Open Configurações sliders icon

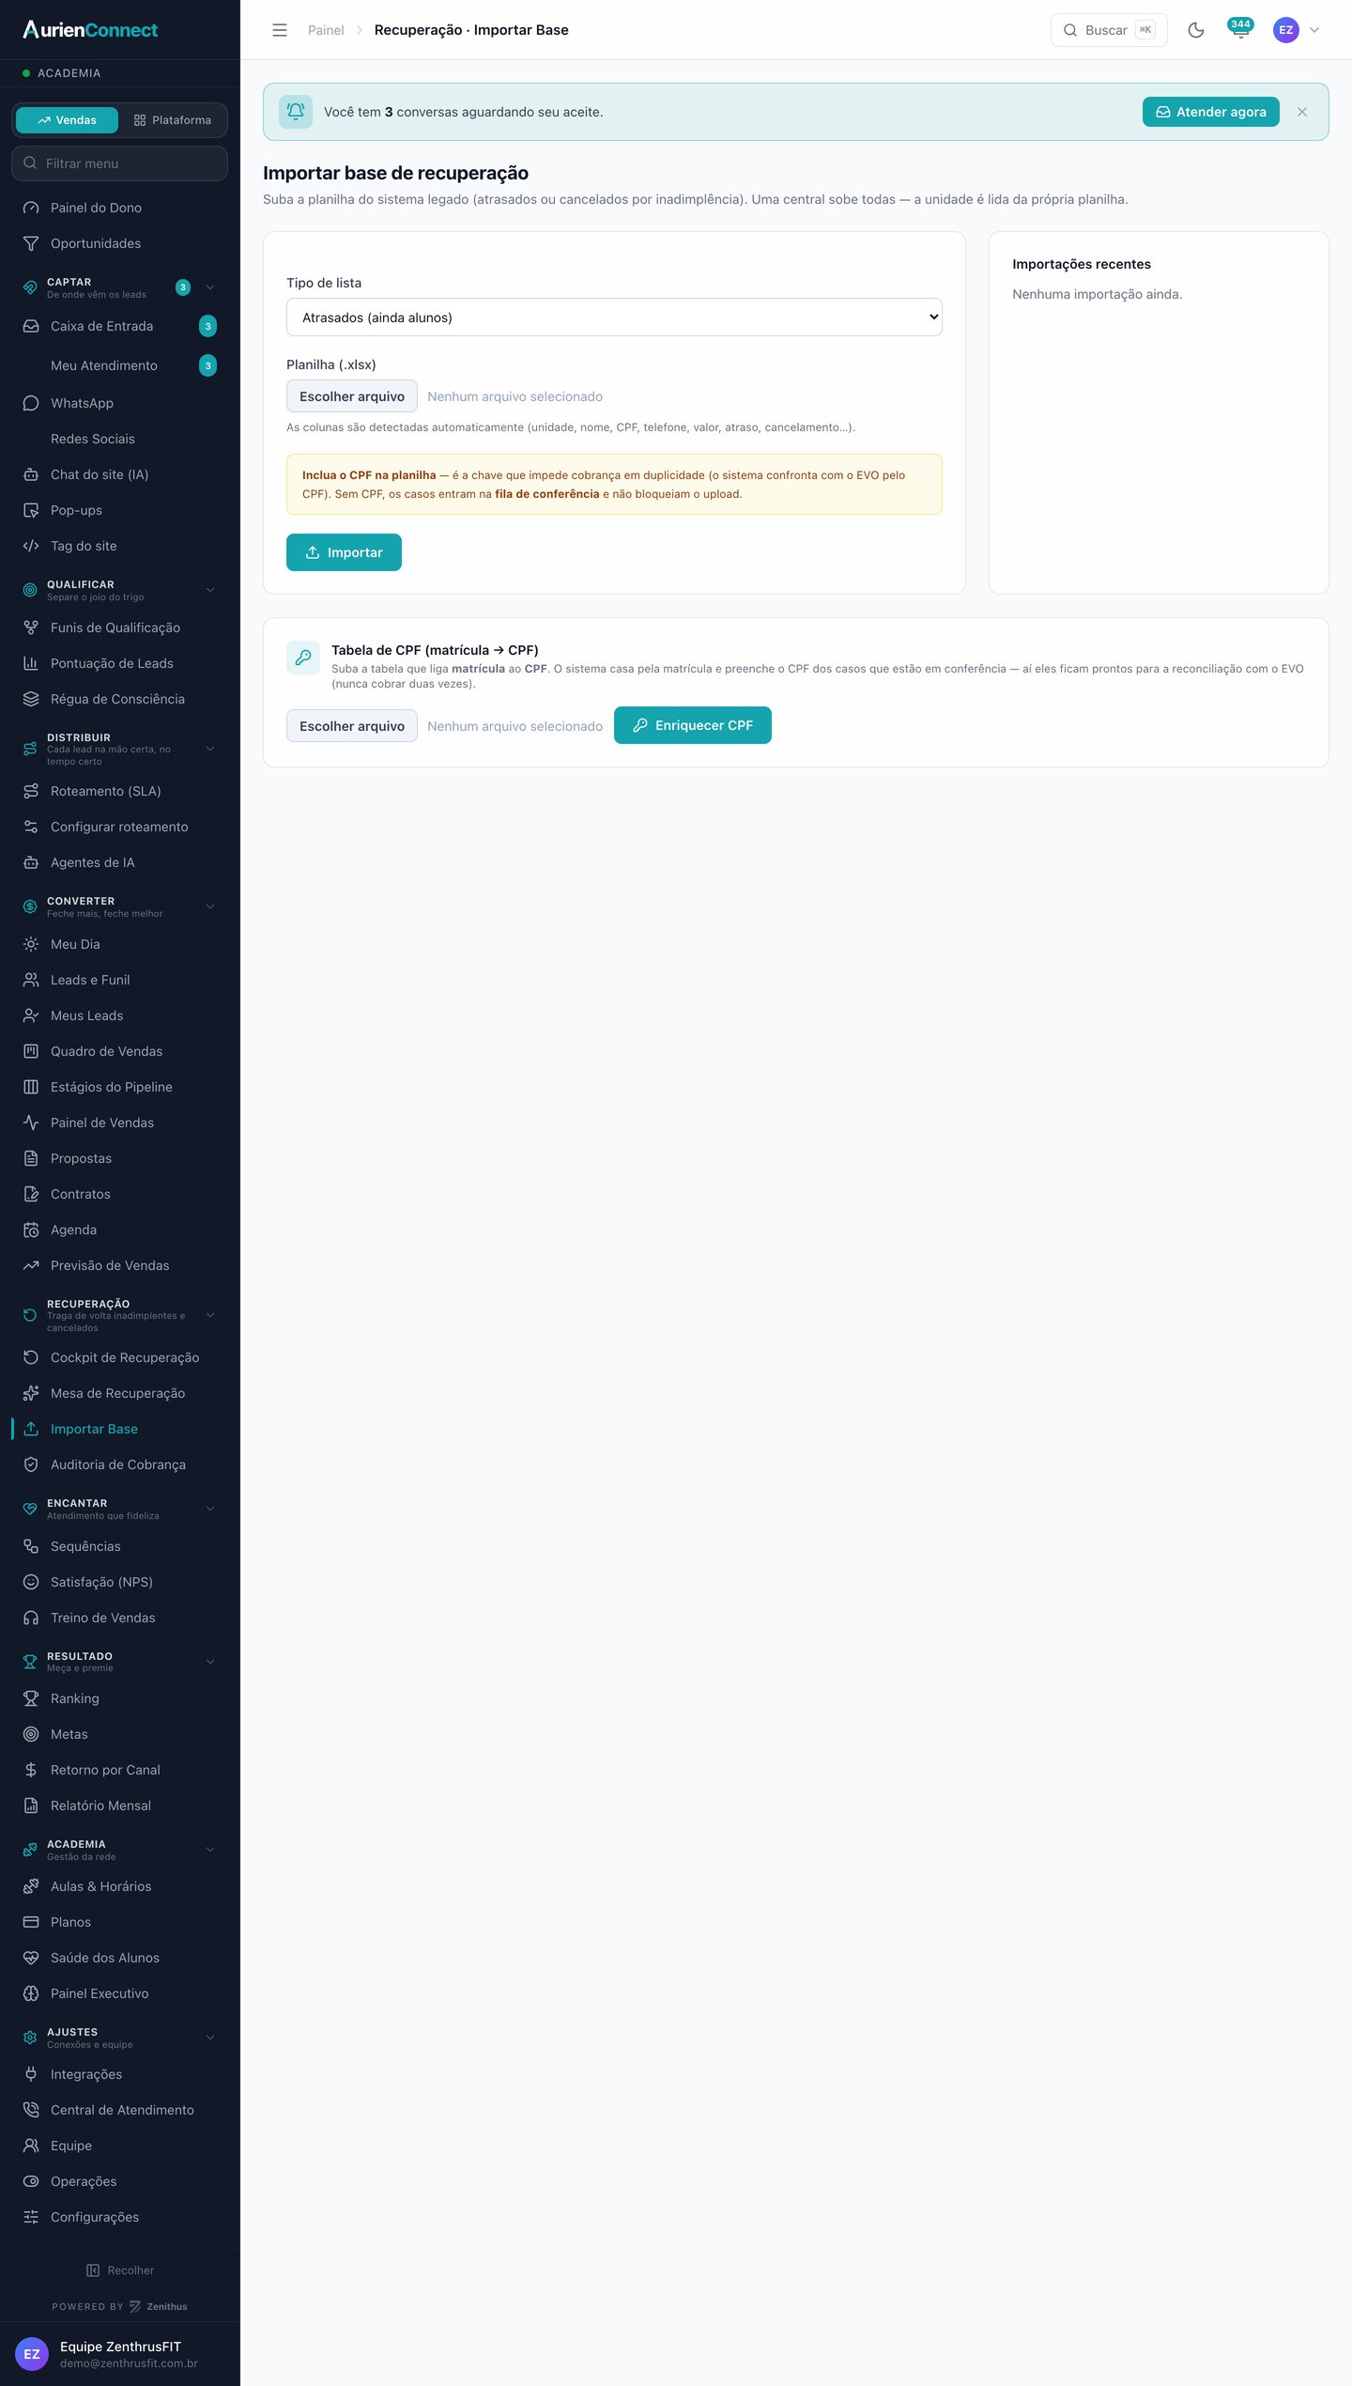pyautogui.click(x=31, y=2217)
